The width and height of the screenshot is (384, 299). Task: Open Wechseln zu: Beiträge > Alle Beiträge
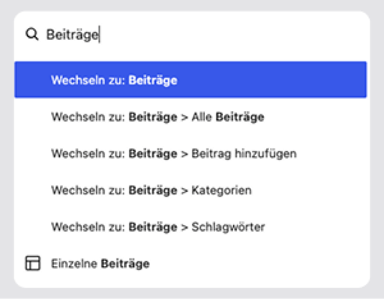tap(157, 117)
